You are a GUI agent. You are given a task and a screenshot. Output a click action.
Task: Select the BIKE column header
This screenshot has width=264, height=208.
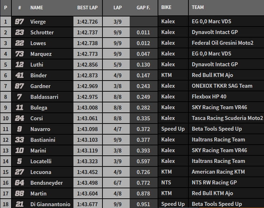[x=166, y=7]
